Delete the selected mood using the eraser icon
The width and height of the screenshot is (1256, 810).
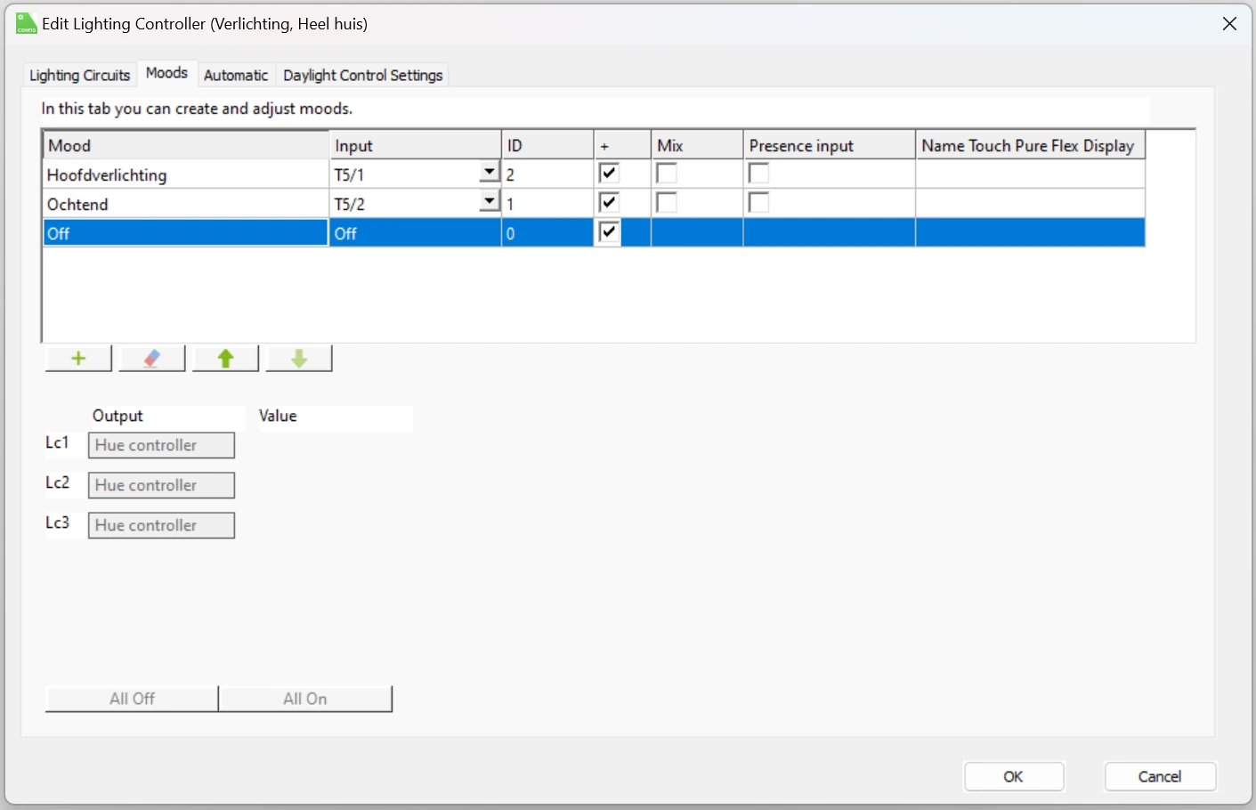point(151,357)
